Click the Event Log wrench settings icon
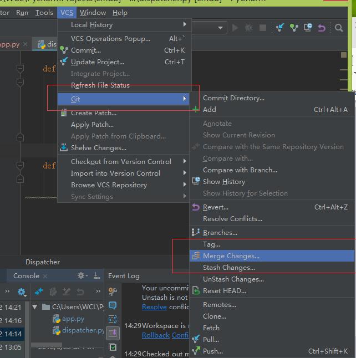Image resolution: width=356 pixels, height=358 pixels. [113, 291]
